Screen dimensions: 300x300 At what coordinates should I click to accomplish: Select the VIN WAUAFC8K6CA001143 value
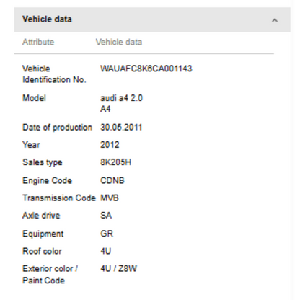pos(146,69)
